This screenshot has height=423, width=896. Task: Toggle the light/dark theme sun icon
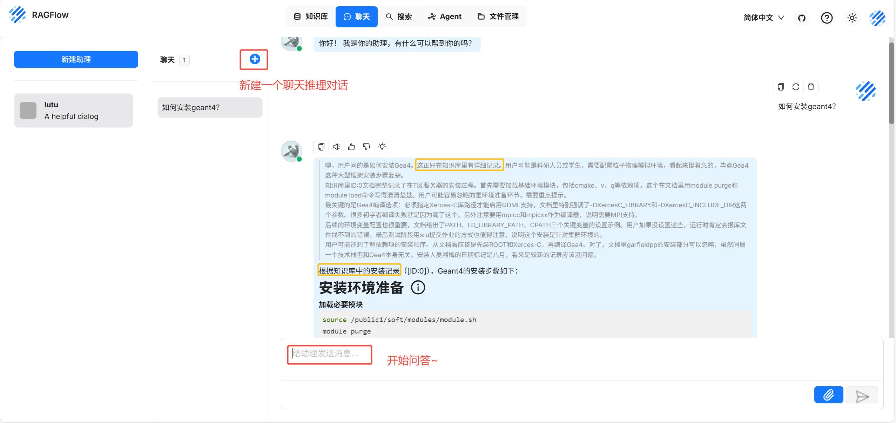point(852,18)
